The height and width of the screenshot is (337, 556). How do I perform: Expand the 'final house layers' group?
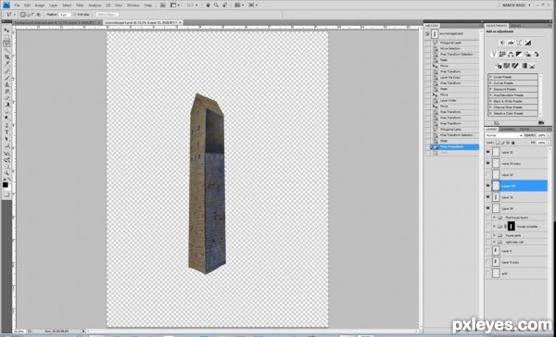pyautogui.click(x=494, y=218)
